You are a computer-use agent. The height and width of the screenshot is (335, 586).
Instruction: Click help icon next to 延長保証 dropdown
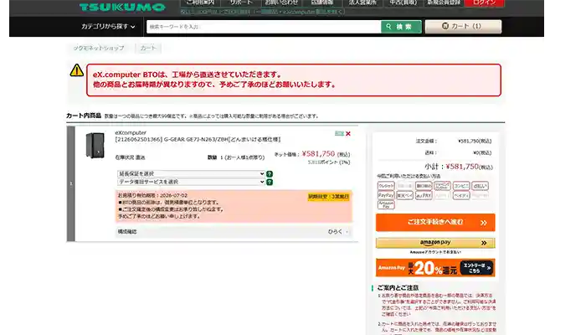tap(269, 174)
